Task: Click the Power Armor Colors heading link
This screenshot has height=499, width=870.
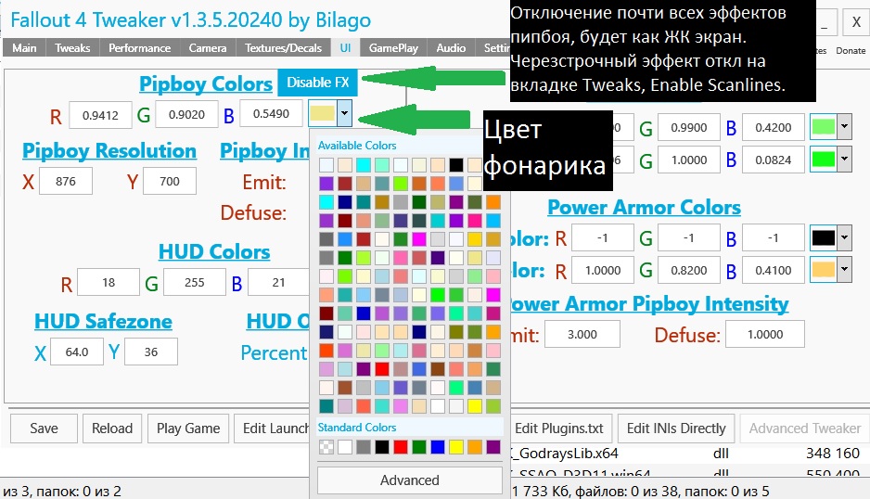Action: 644,207
